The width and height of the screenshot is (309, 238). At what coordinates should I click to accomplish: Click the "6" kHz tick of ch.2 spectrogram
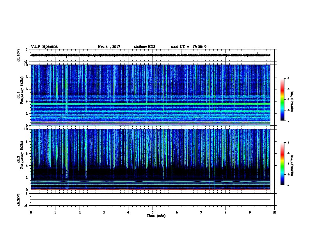pos(27,154)
